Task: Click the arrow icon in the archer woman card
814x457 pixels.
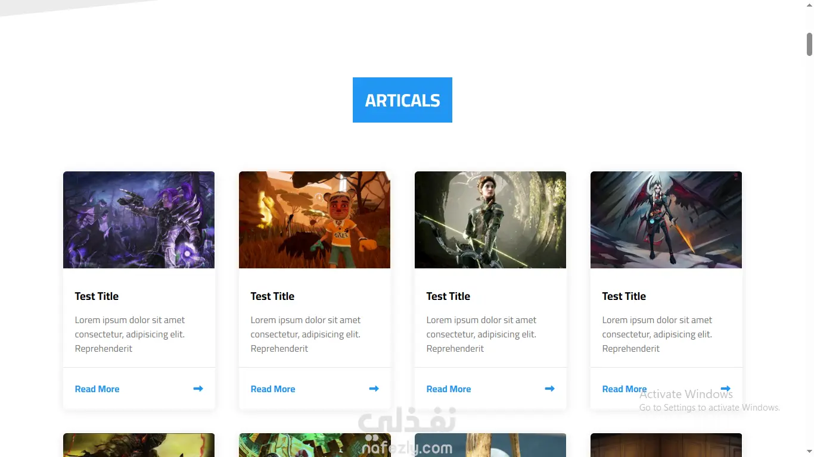Action: pos(549,389)
